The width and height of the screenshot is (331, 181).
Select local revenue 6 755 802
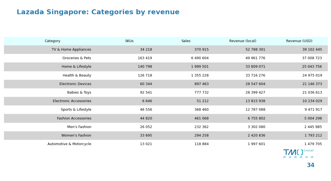[257, 118]
